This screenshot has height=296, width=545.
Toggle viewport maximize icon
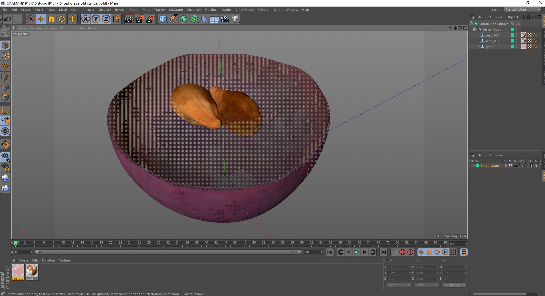[465, 28]
